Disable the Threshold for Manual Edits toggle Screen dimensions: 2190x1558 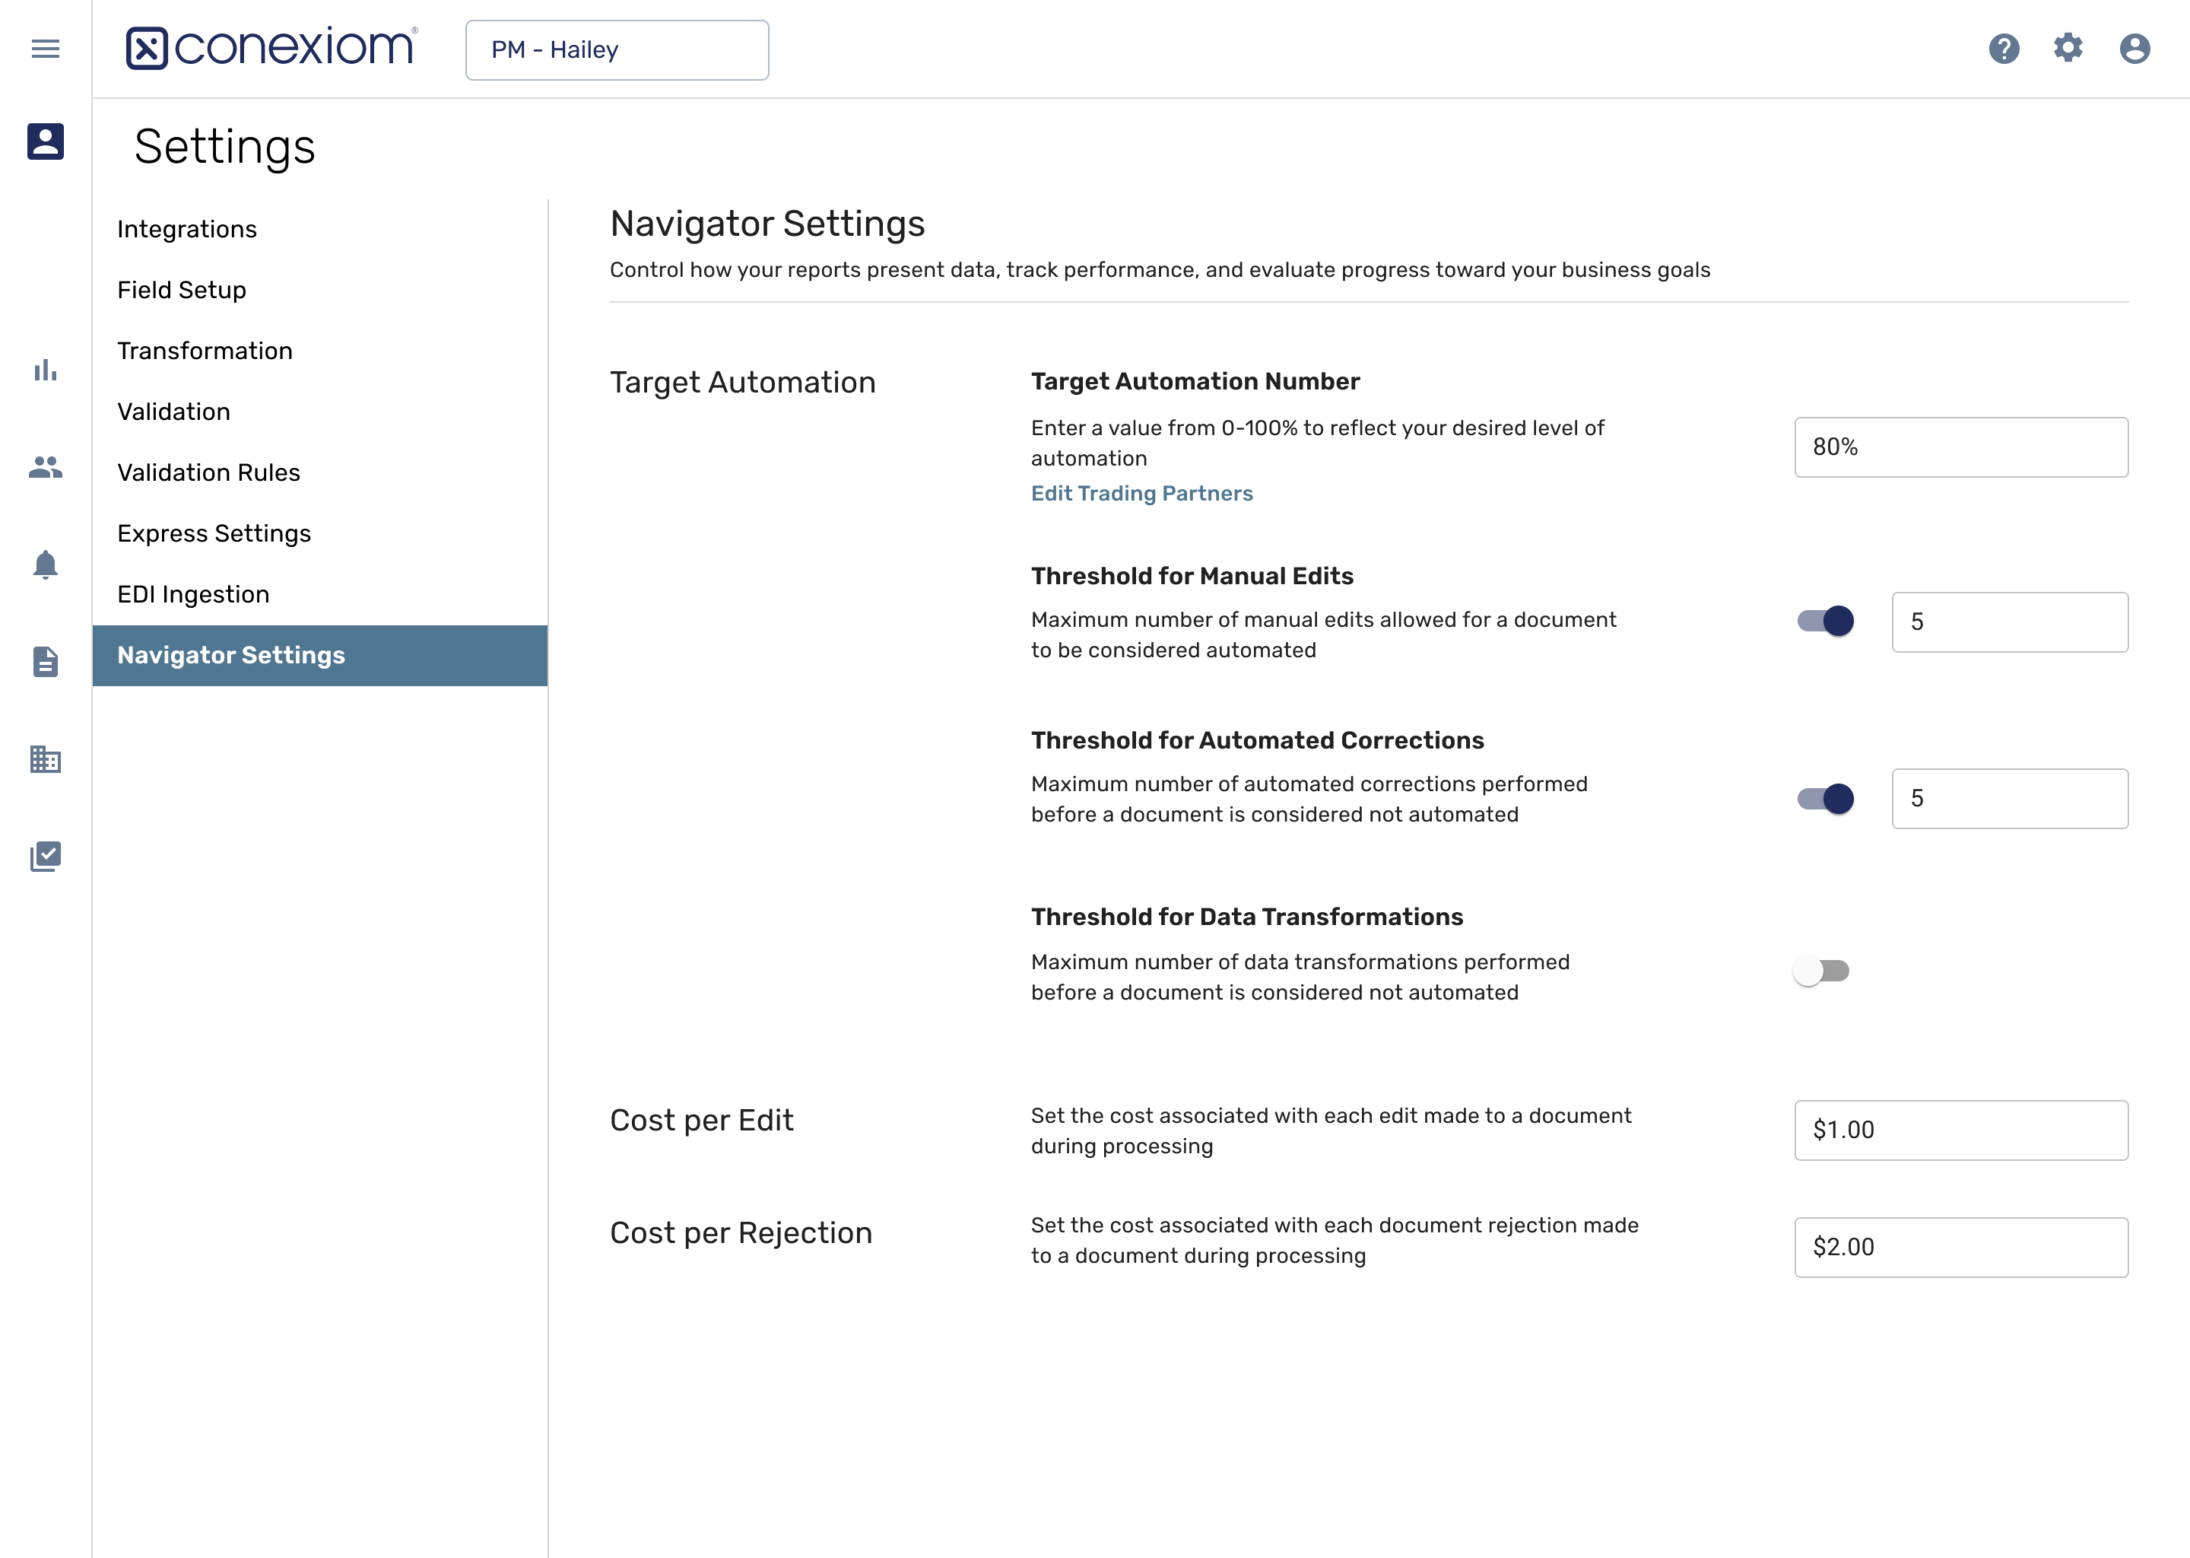1825,621
